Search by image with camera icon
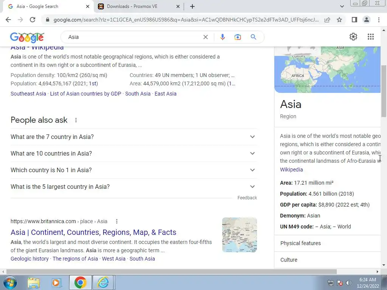Screen dimensions: 387x290 coord(238,37)
